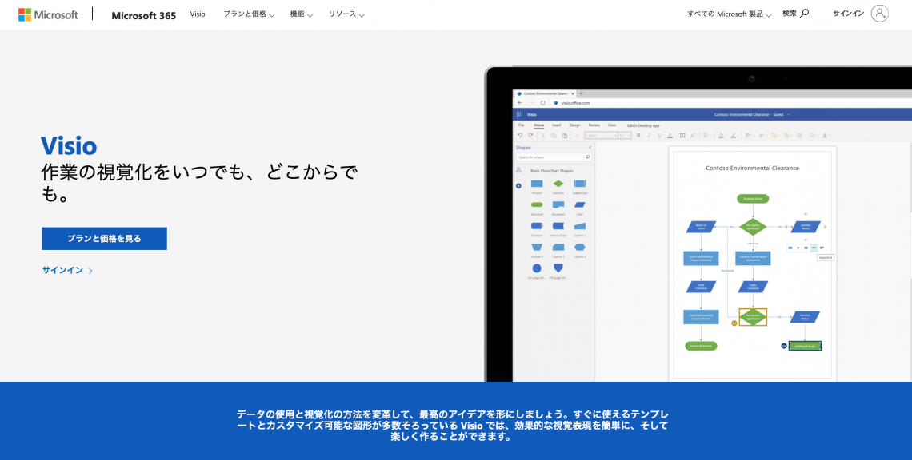Click the browser back arrow in laptop image
Image resolution: width=912 pixels, height=460 pixels.
point(520,103)
